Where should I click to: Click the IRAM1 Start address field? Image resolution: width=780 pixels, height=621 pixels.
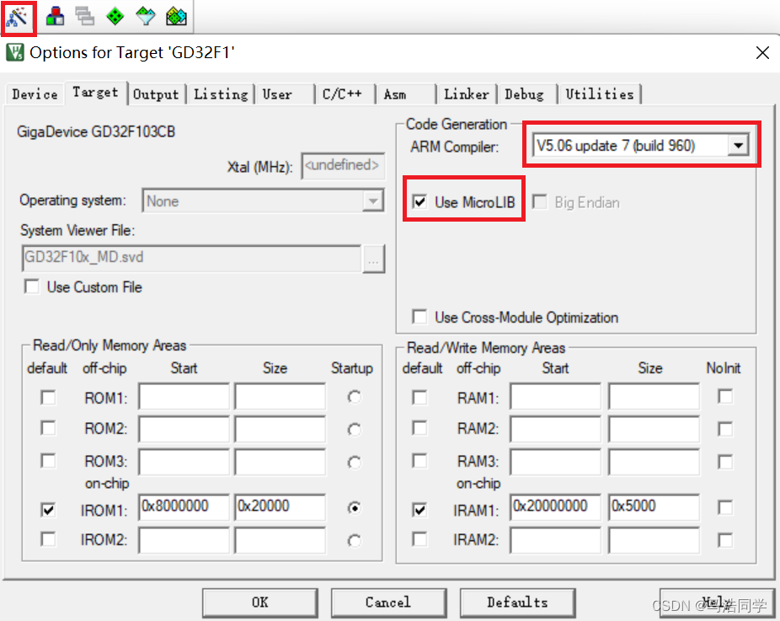click(555, 507)
